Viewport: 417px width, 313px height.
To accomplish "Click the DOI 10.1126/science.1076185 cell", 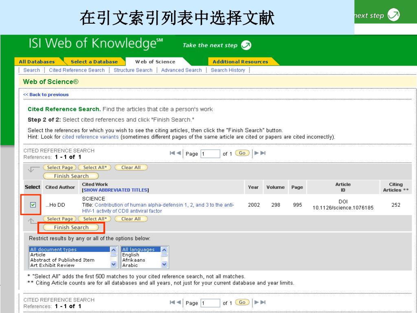I will (343, 205).
